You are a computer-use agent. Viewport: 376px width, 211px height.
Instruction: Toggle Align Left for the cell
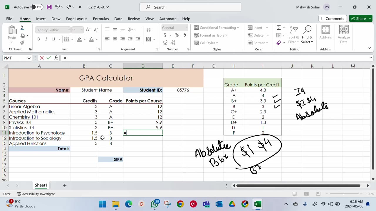(107, 39)
